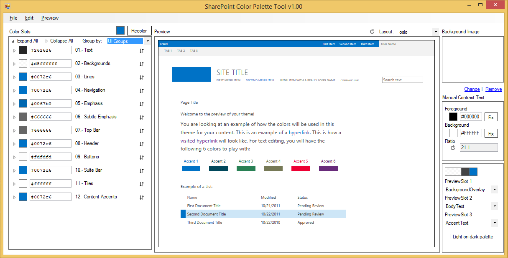
Task: Expand the 03.- Lines group
Action: (x=14, y=77)
